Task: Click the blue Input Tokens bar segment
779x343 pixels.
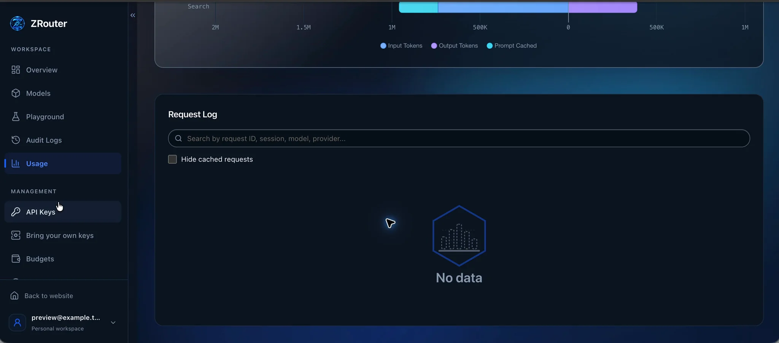Action: pyautogui.click(x=503, y=7)
